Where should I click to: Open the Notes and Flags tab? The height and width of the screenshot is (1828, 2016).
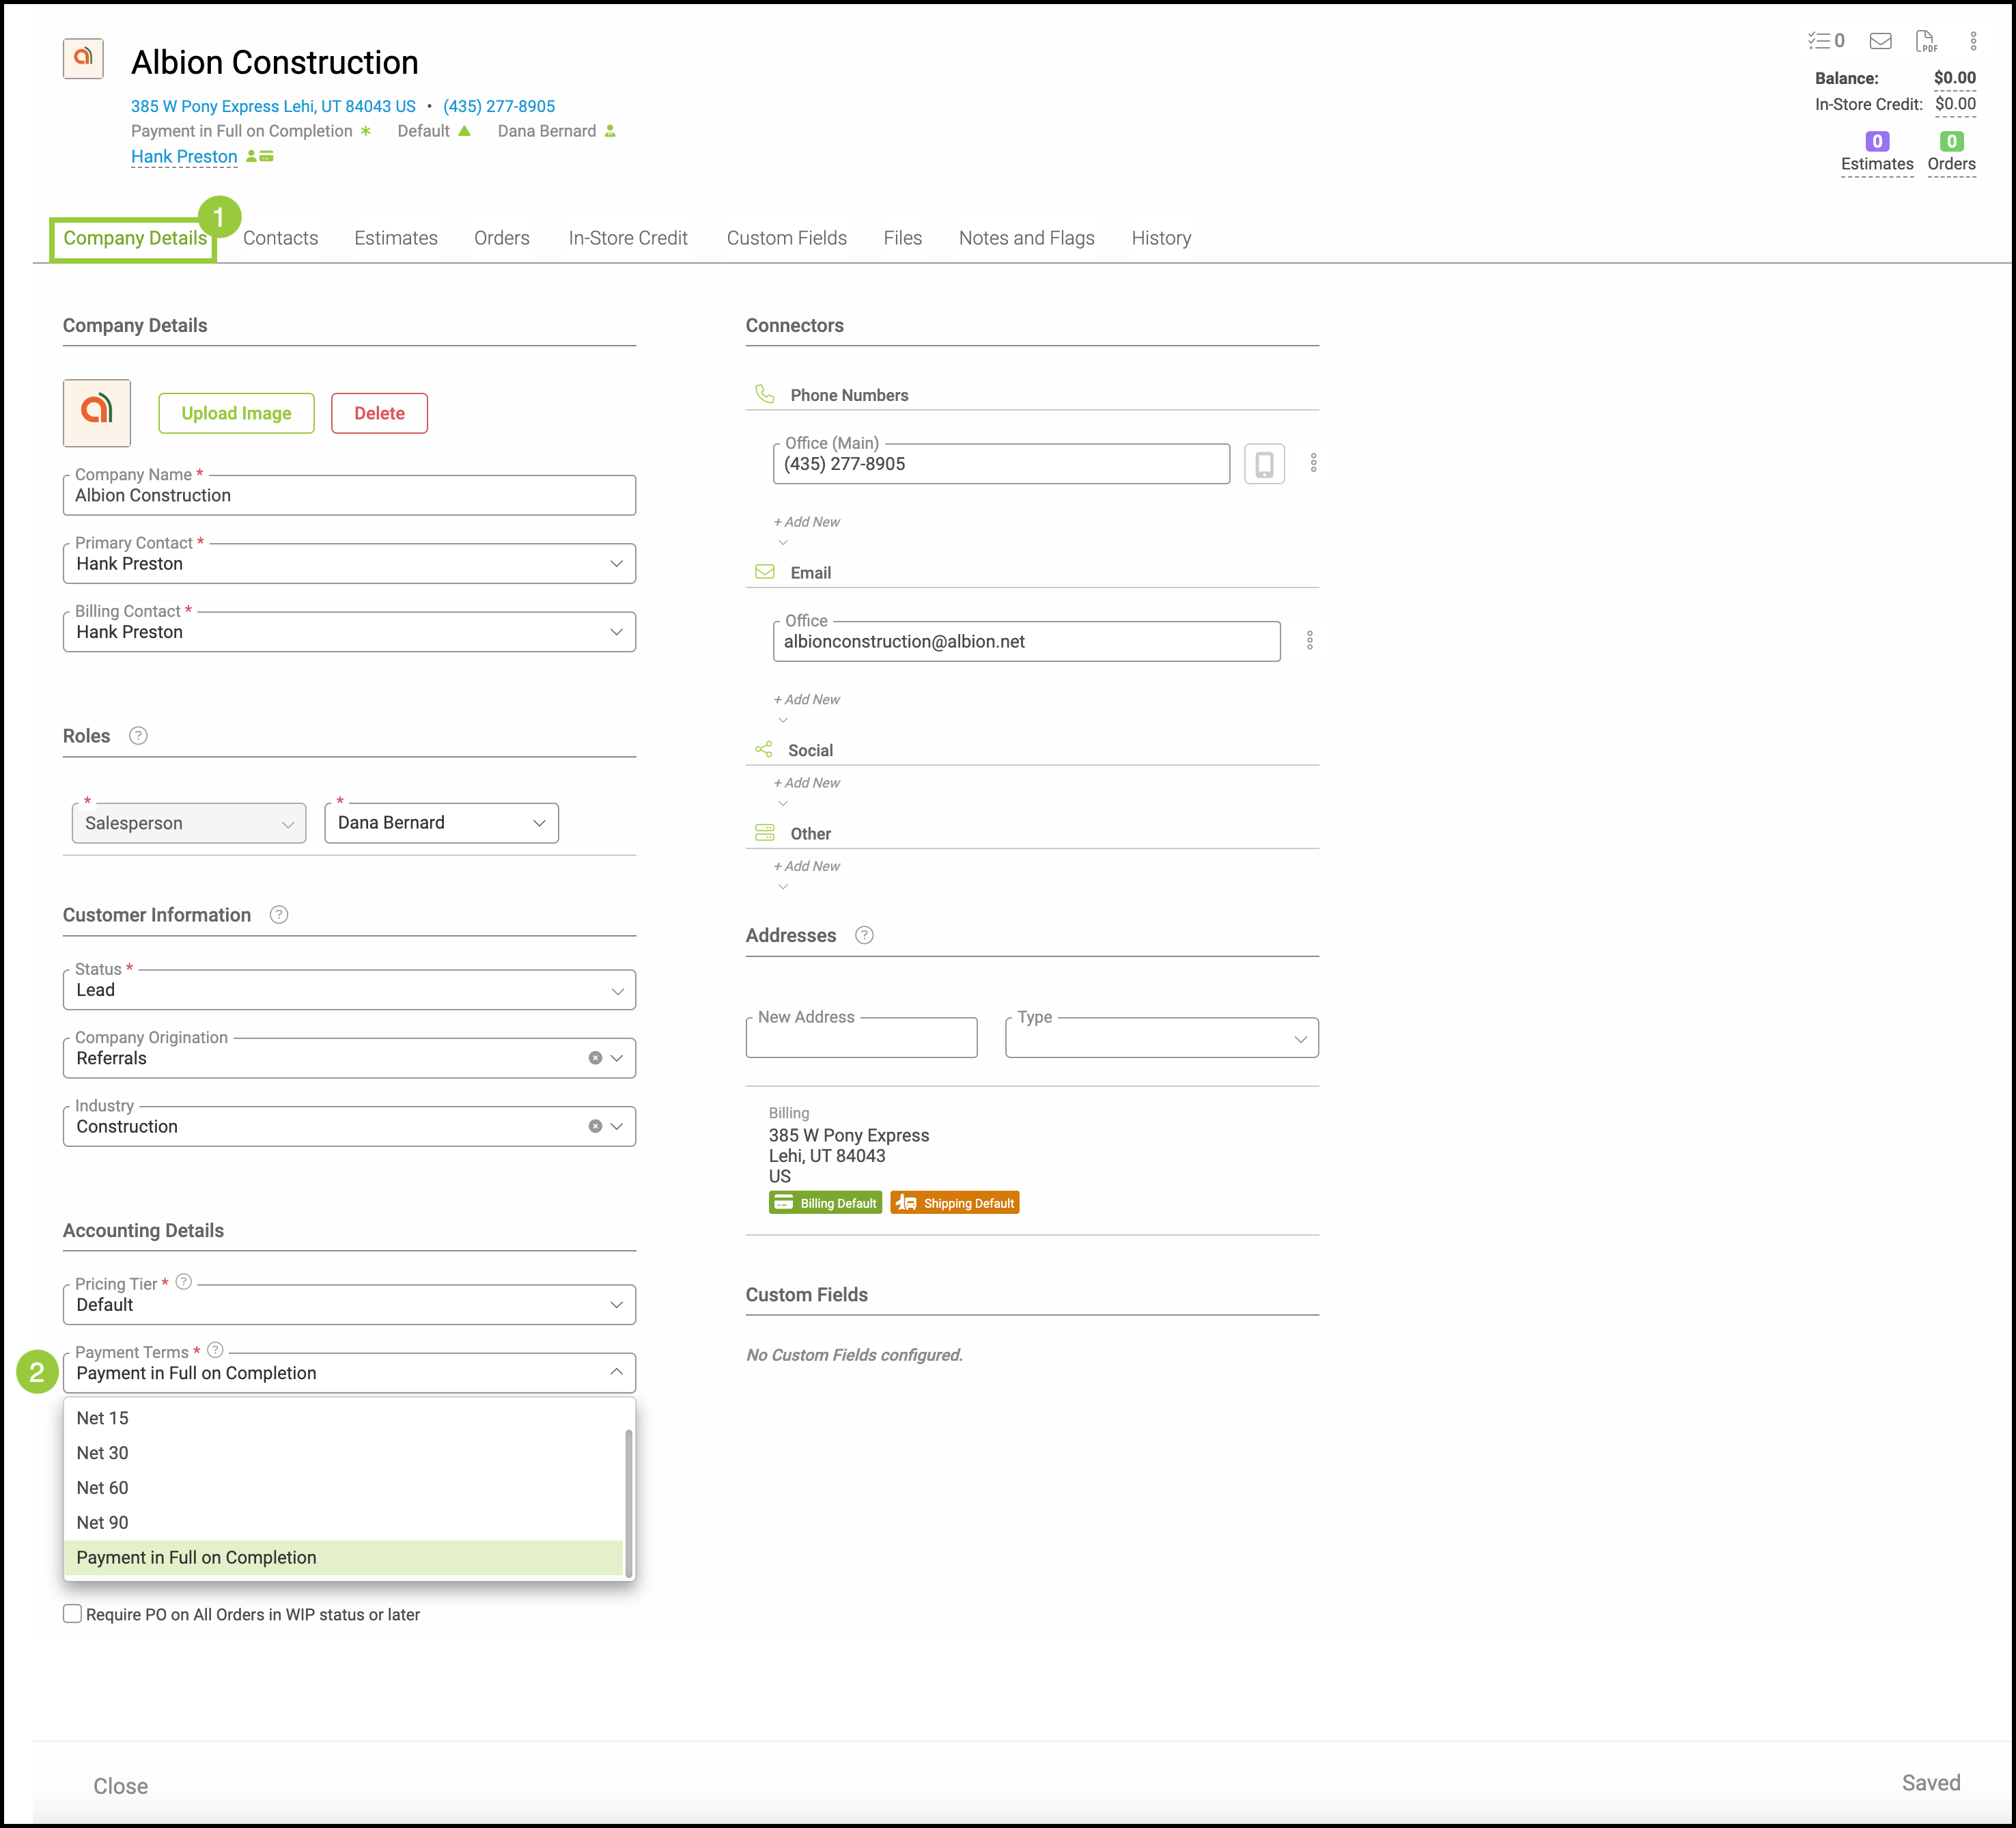tap(1026, 238)
